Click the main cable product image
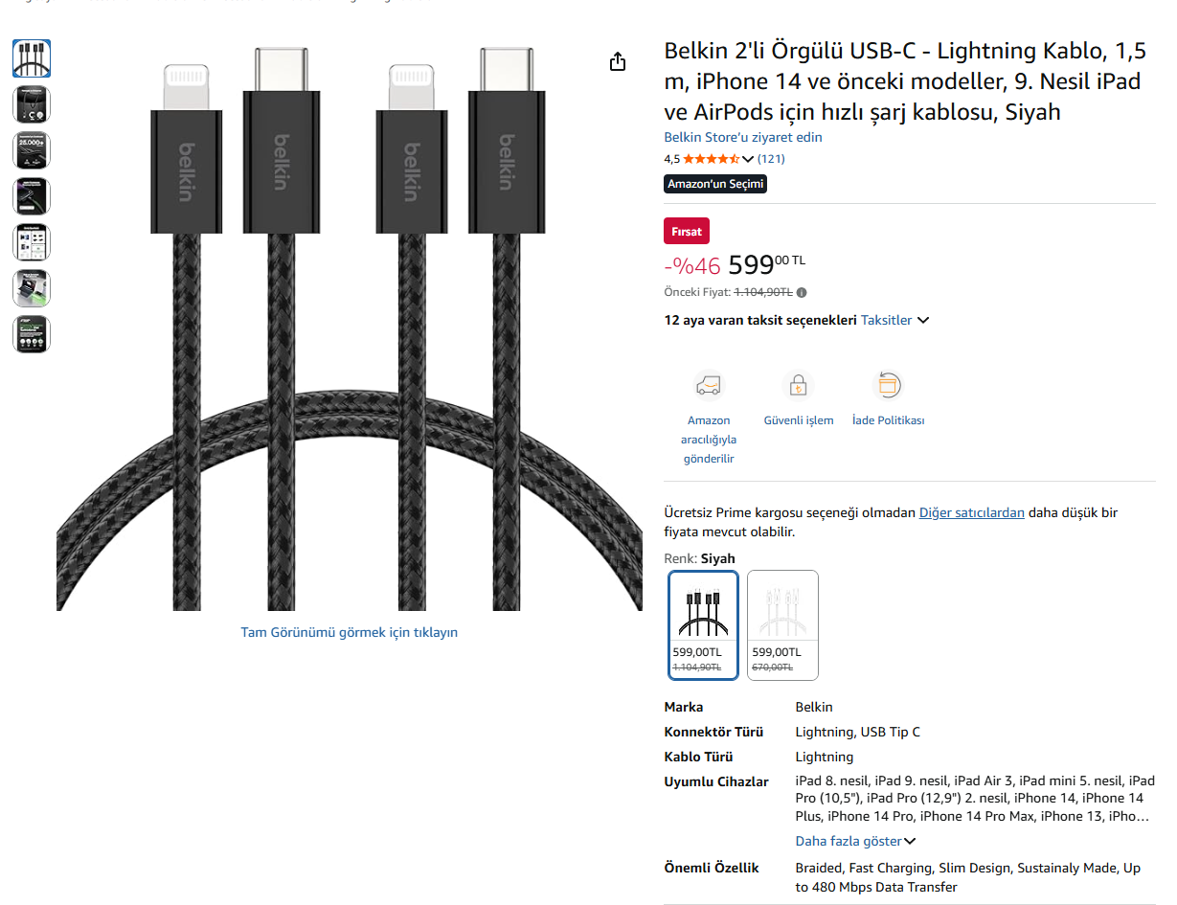This screenshot has width=1177, height=905. (349, 326)
